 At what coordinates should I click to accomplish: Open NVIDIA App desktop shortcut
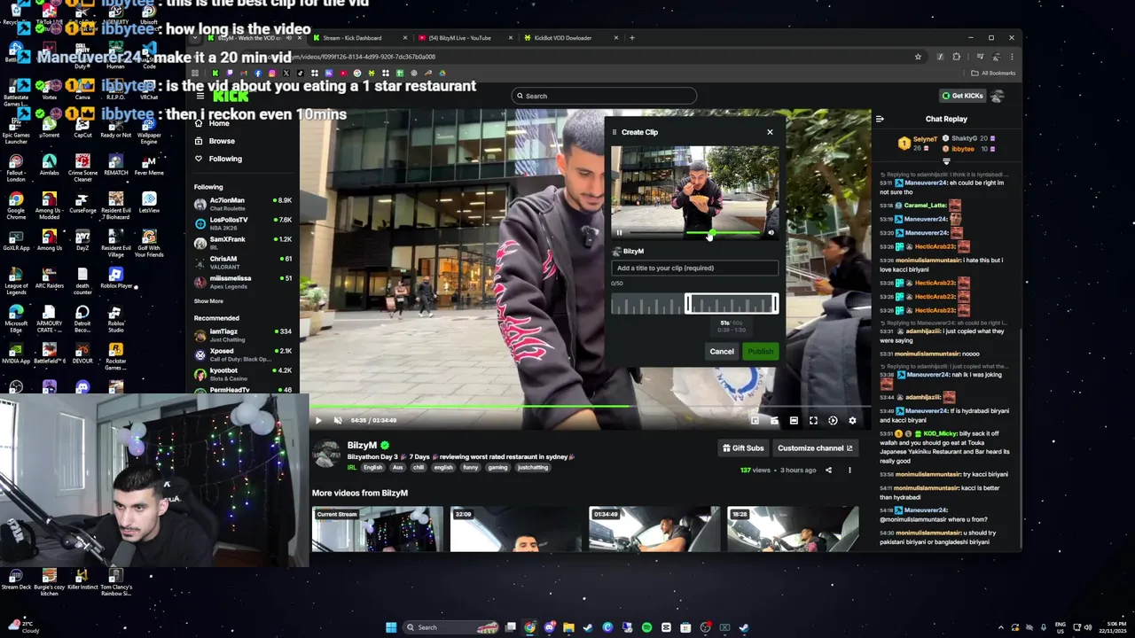coord(16,353)
